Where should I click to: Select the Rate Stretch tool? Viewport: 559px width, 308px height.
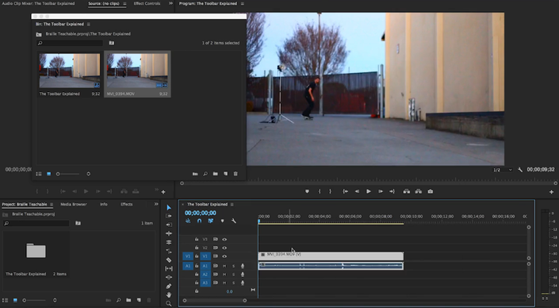click(x=169, y=251)
